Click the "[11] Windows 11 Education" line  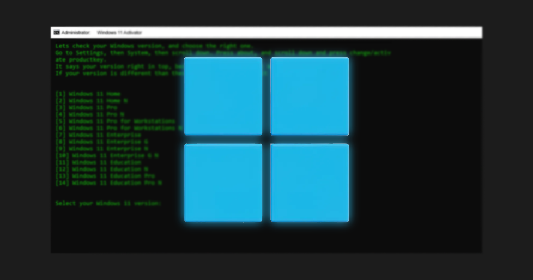98,162
